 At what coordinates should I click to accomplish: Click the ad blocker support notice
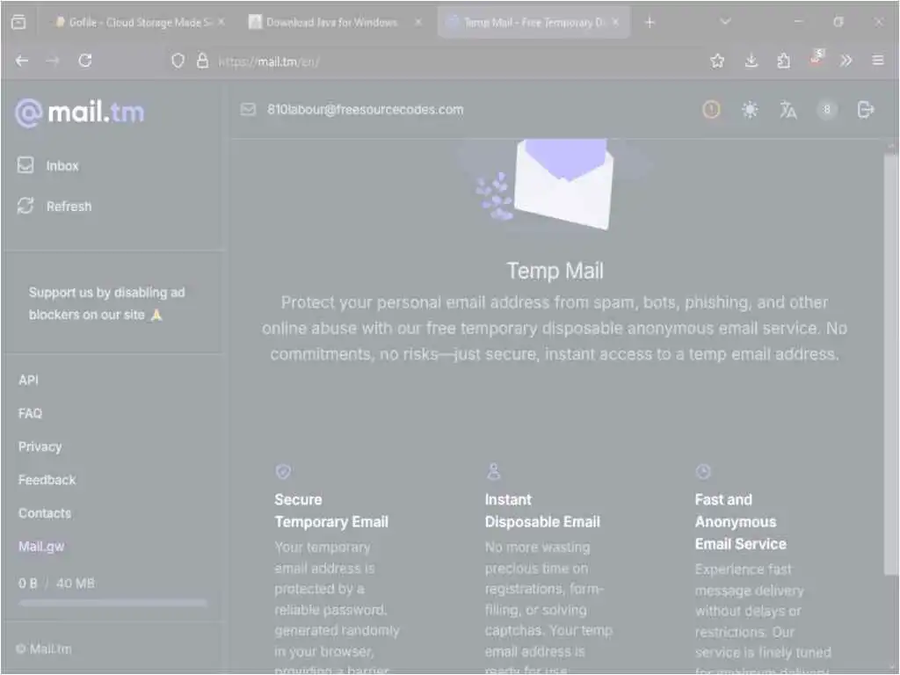tap(106, 303)
